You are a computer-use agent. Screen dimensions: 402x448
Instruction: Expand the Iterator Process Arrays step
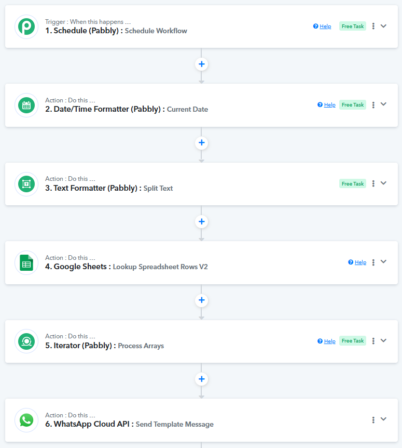point(383,340)
